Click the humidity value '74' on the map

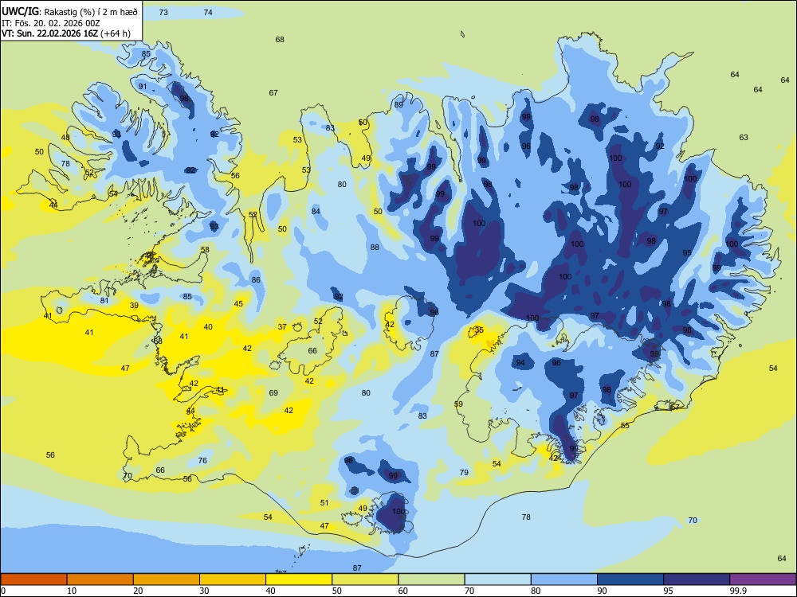(208, 12)
